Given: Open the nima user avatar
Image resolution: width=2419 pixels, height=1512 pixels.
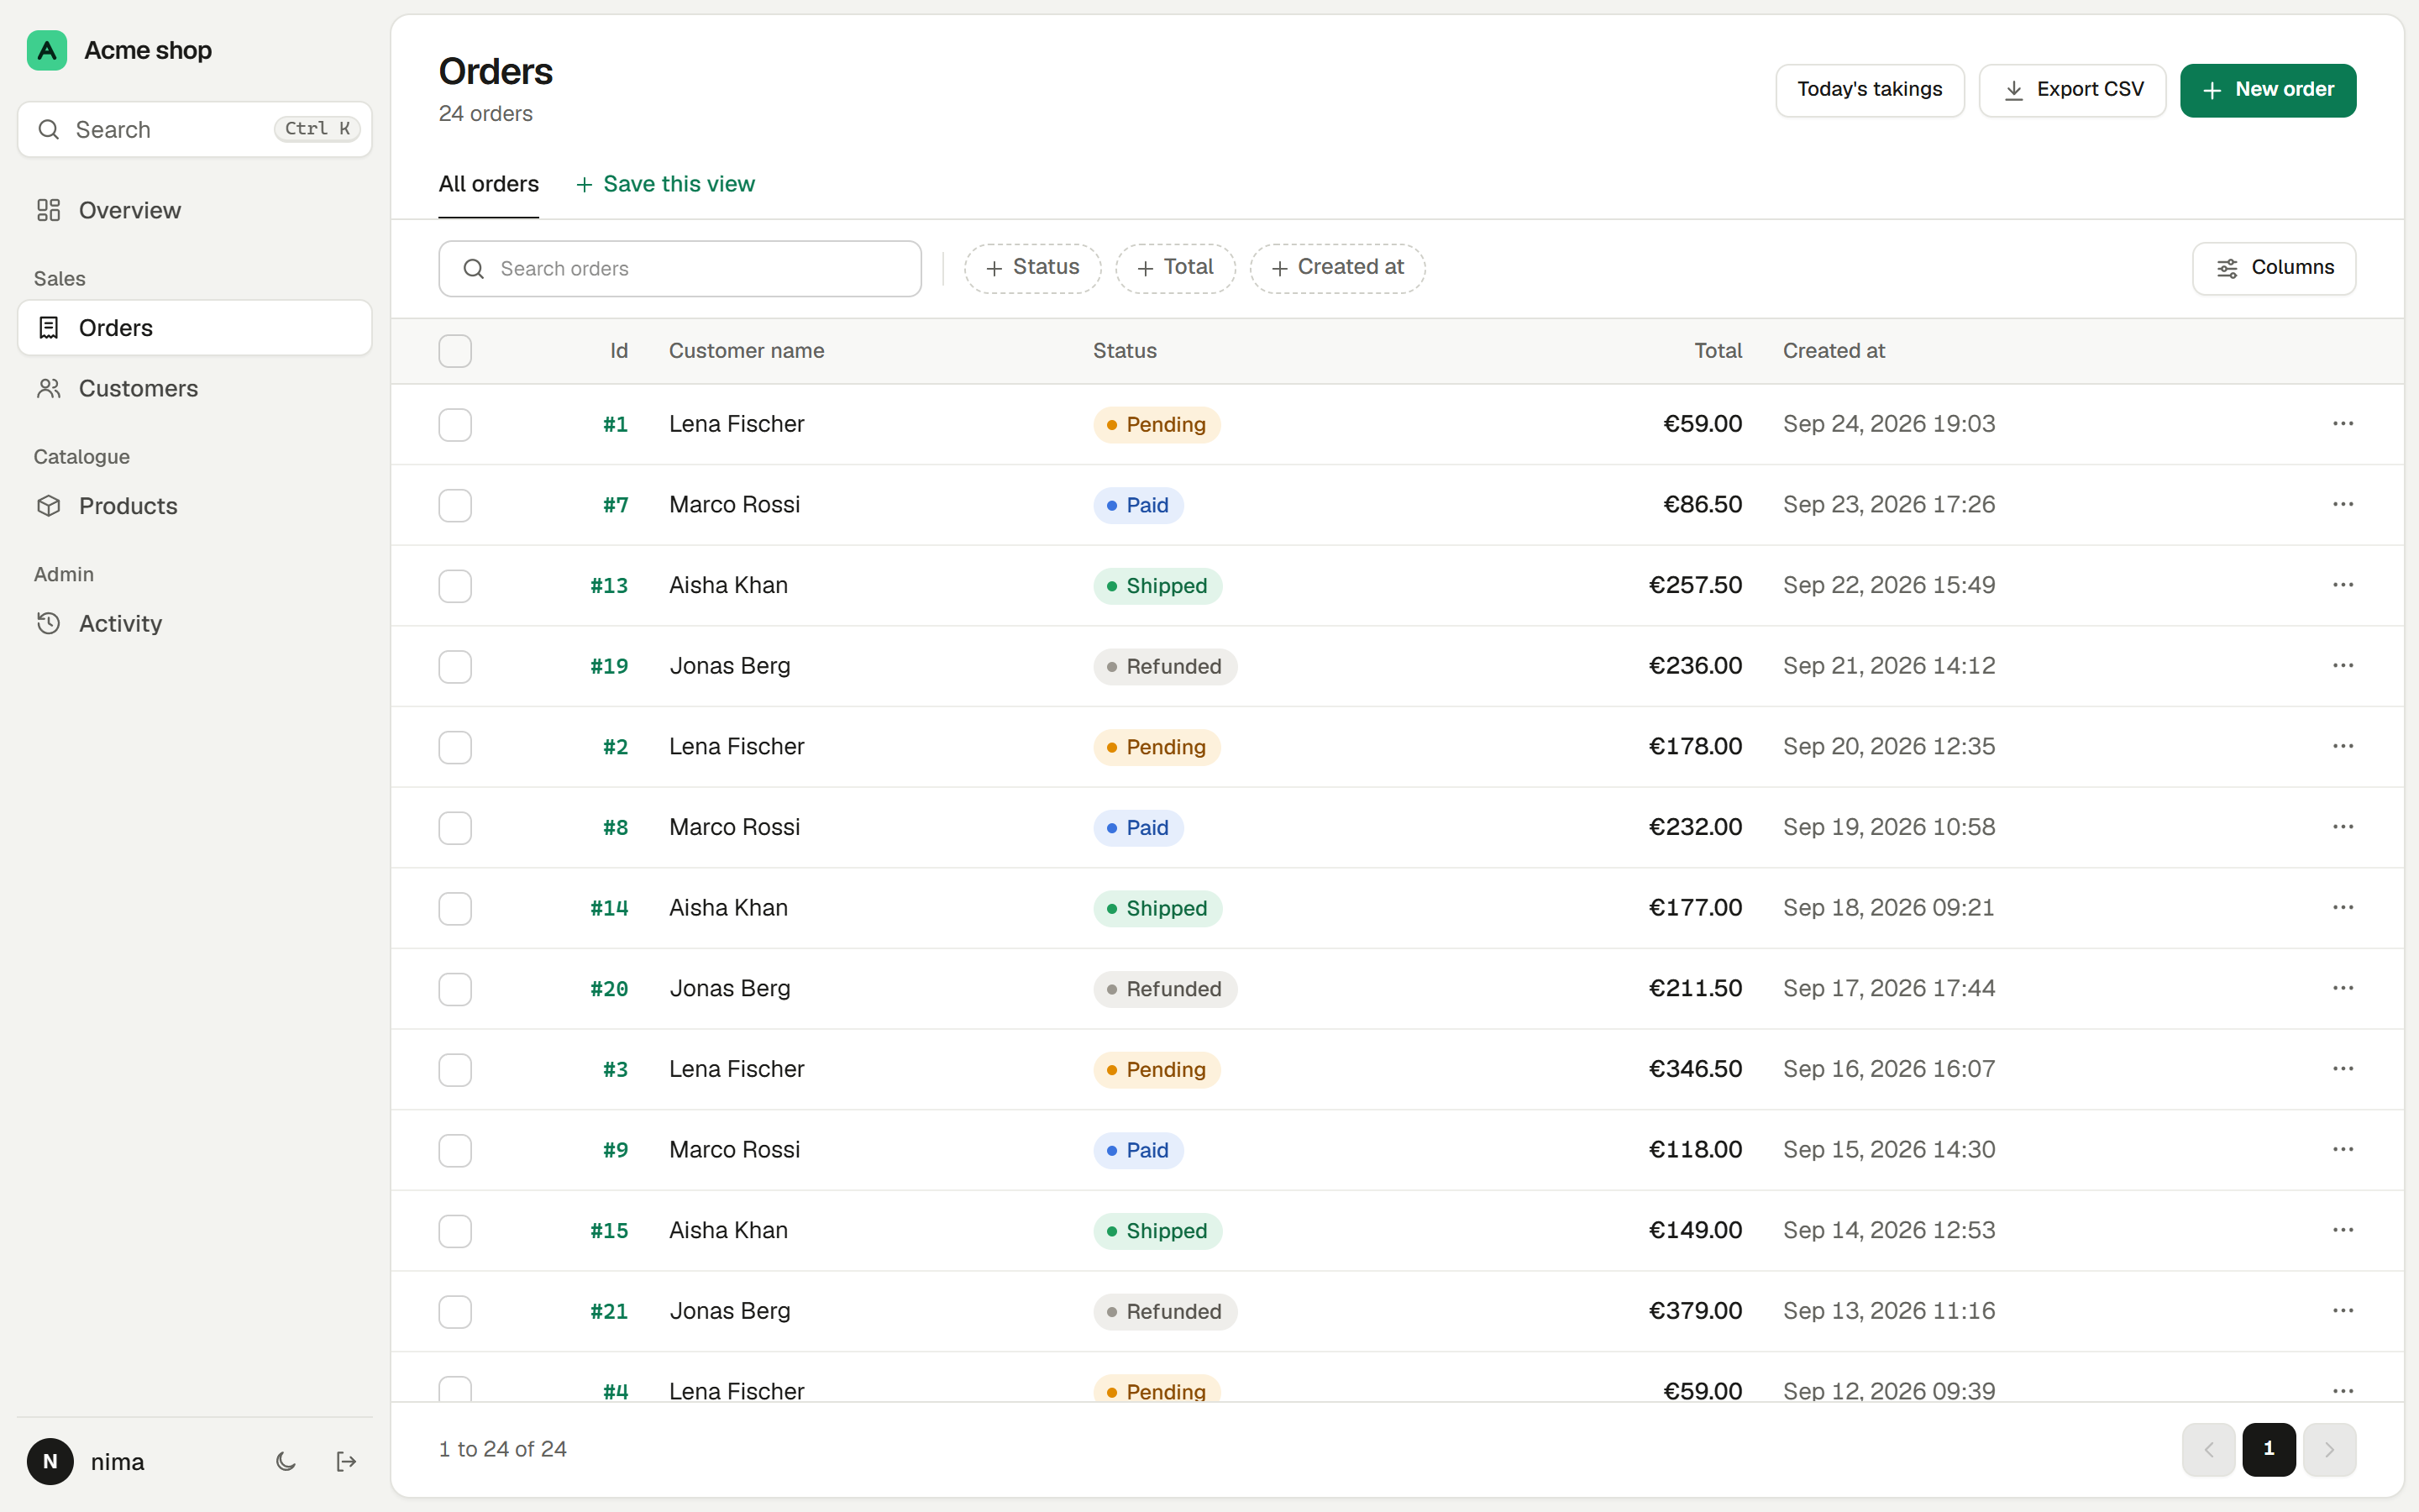Looking at the screenshot, I should click(x=50, y=1462).
